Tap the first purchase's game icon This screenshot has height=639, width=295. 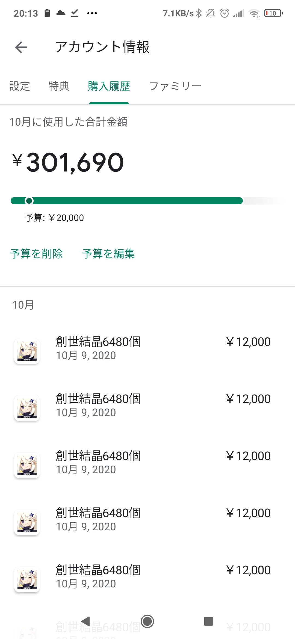27,351
